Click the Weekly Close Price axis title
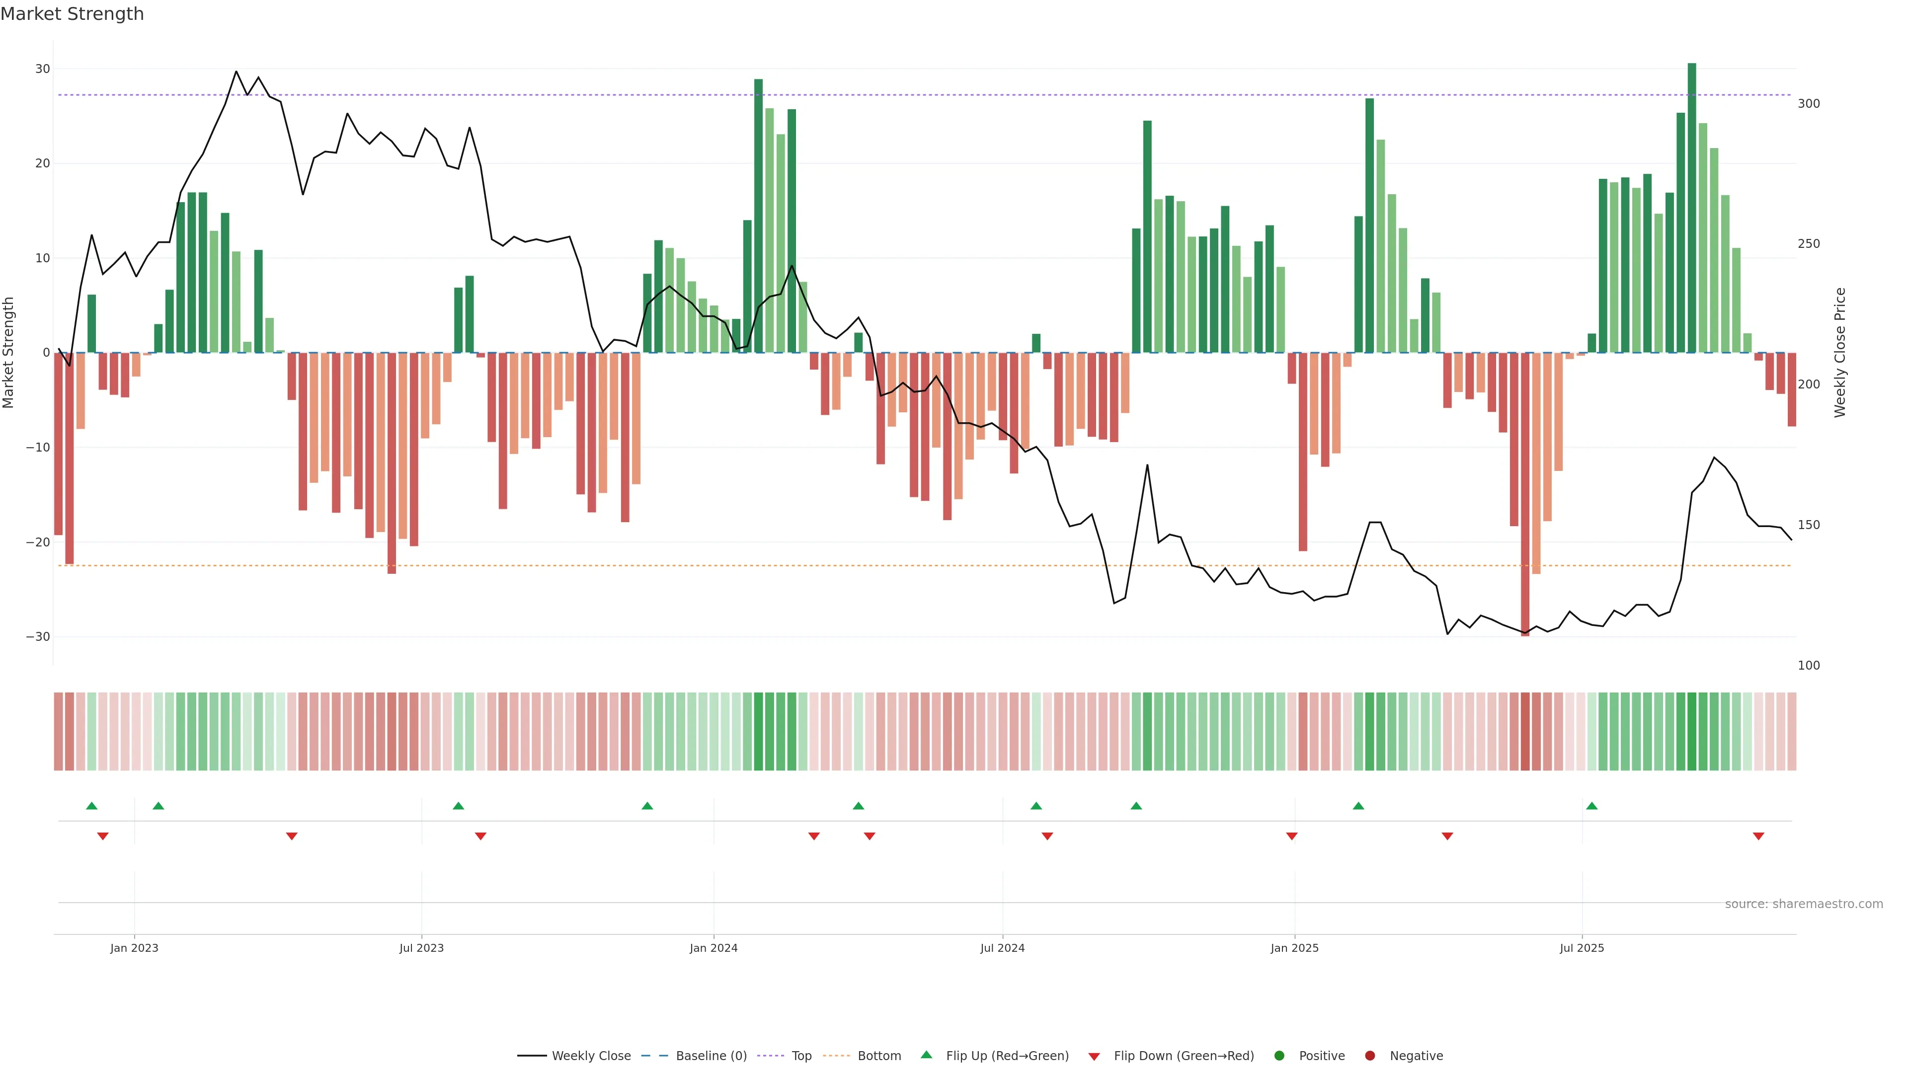 1840,353
